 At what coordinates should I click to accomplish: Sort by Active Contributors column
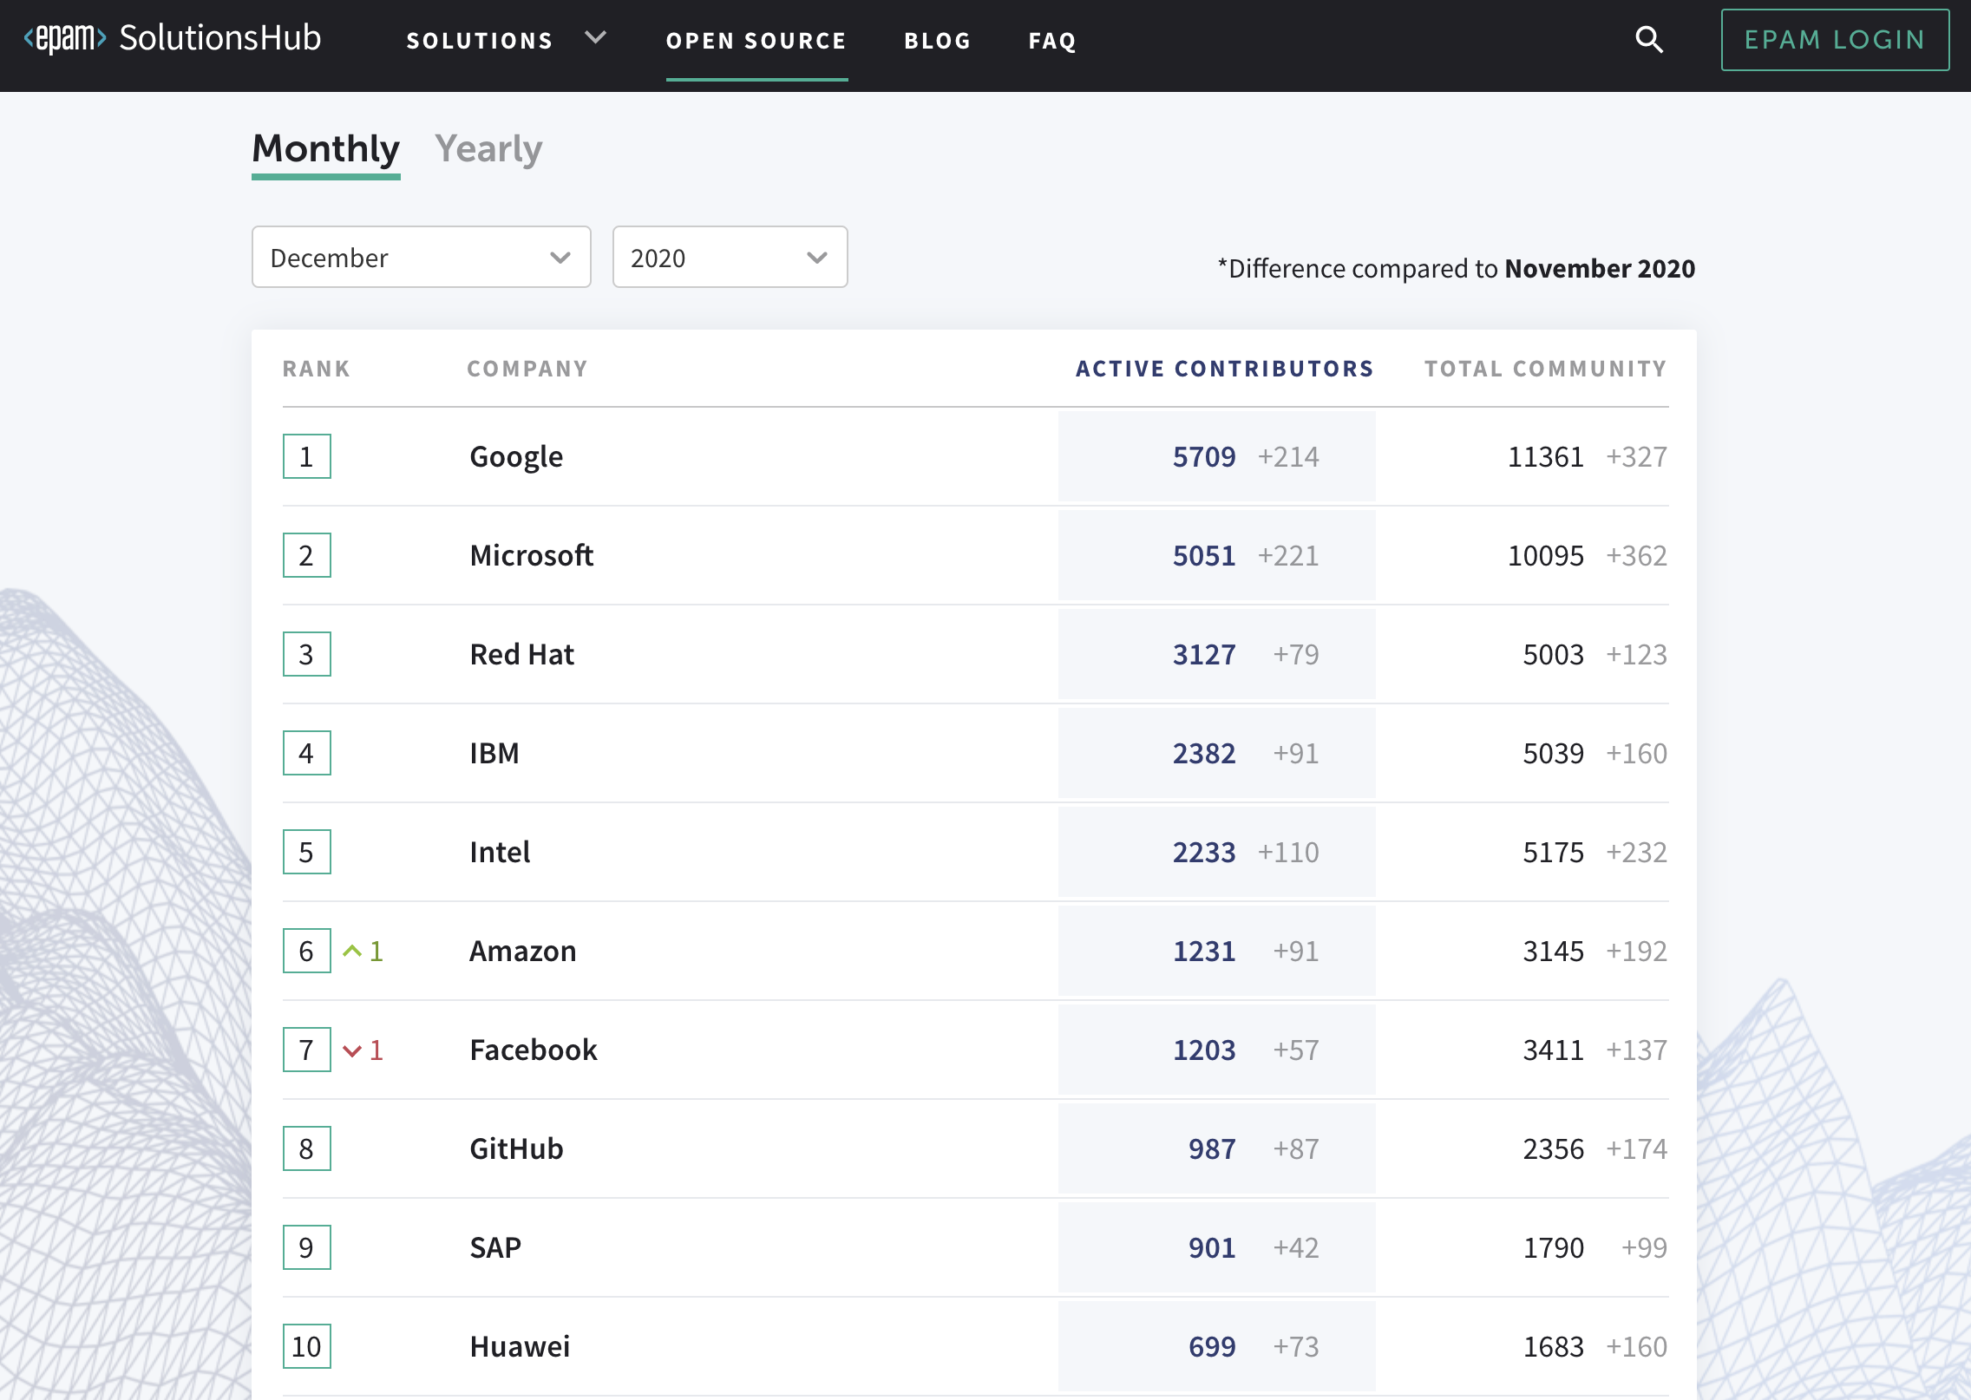pyautogui.click(x=1225, y=369)
